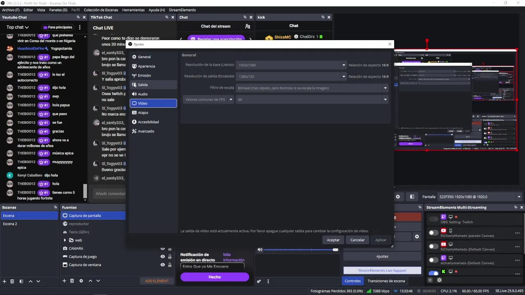Open Youtube Chat three-dot options

pos(80,27)
